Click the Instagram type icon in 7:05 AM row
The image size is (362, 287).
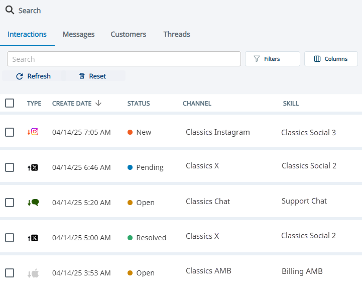point(35,132)
